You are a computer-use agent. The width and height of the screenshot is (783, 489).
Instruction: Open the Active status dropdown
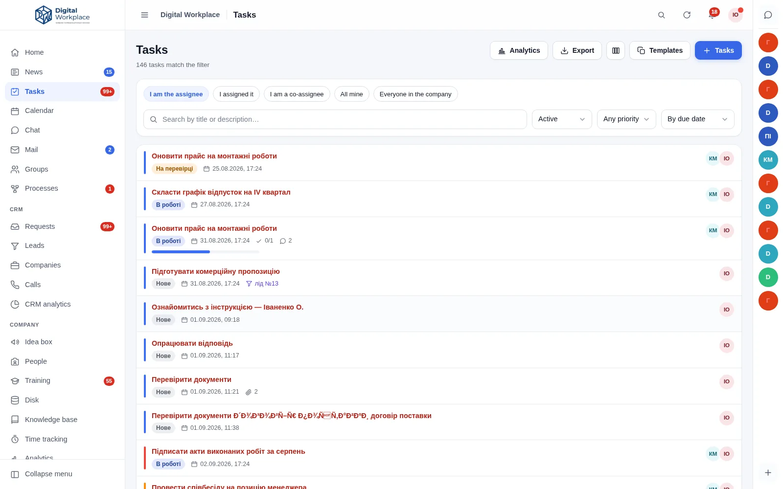[562, 119]
